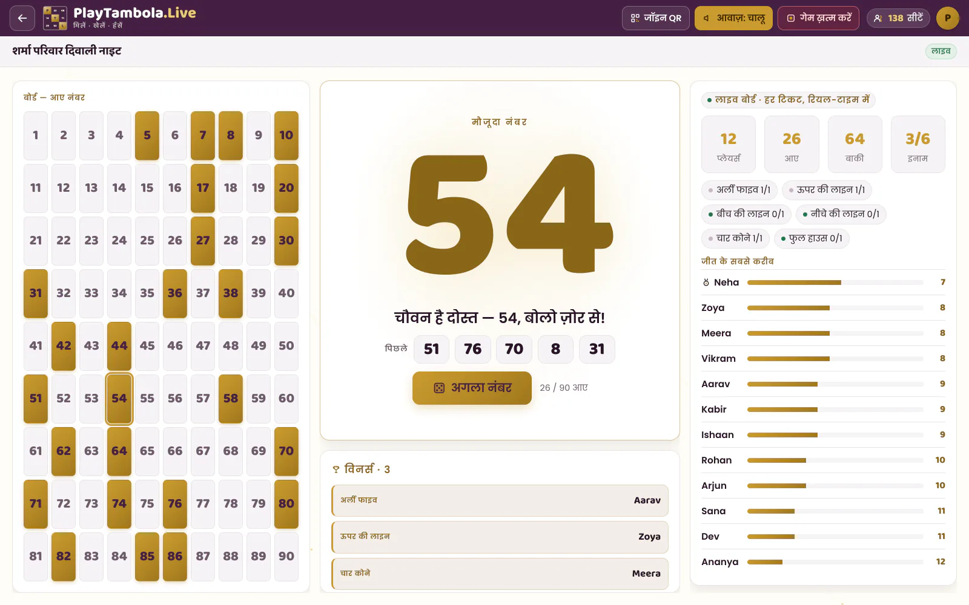The height and width of the screenshot is (605, 969).
Task: Open the जॉइन QR code button
Action: tap(655, 18)
